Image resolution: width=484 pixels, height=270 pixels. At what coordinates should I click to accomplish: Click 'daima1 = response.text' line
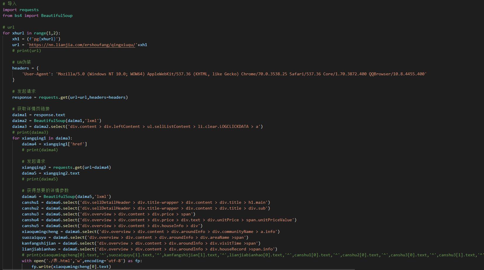coord(39,115)
